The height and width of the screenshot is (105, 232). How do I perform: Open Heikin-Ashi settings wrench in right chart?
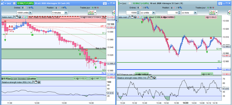pos(129,17)
